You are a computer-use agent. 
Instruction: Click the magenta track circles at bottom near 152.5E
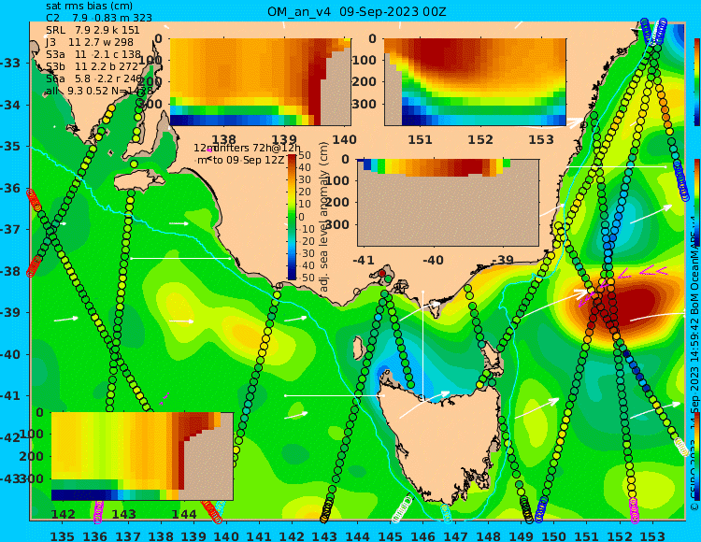pyautogui.click(x=635, y=510)
